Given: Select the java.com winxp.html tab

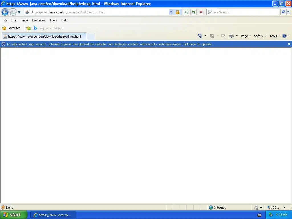Looking at the screenshot, I should [44, 36].
